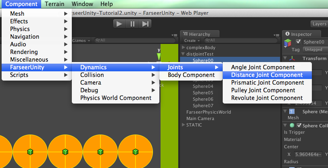The image size is (328, 168).
Task: Advance one frame with the Step button
Action: (145, 24)
